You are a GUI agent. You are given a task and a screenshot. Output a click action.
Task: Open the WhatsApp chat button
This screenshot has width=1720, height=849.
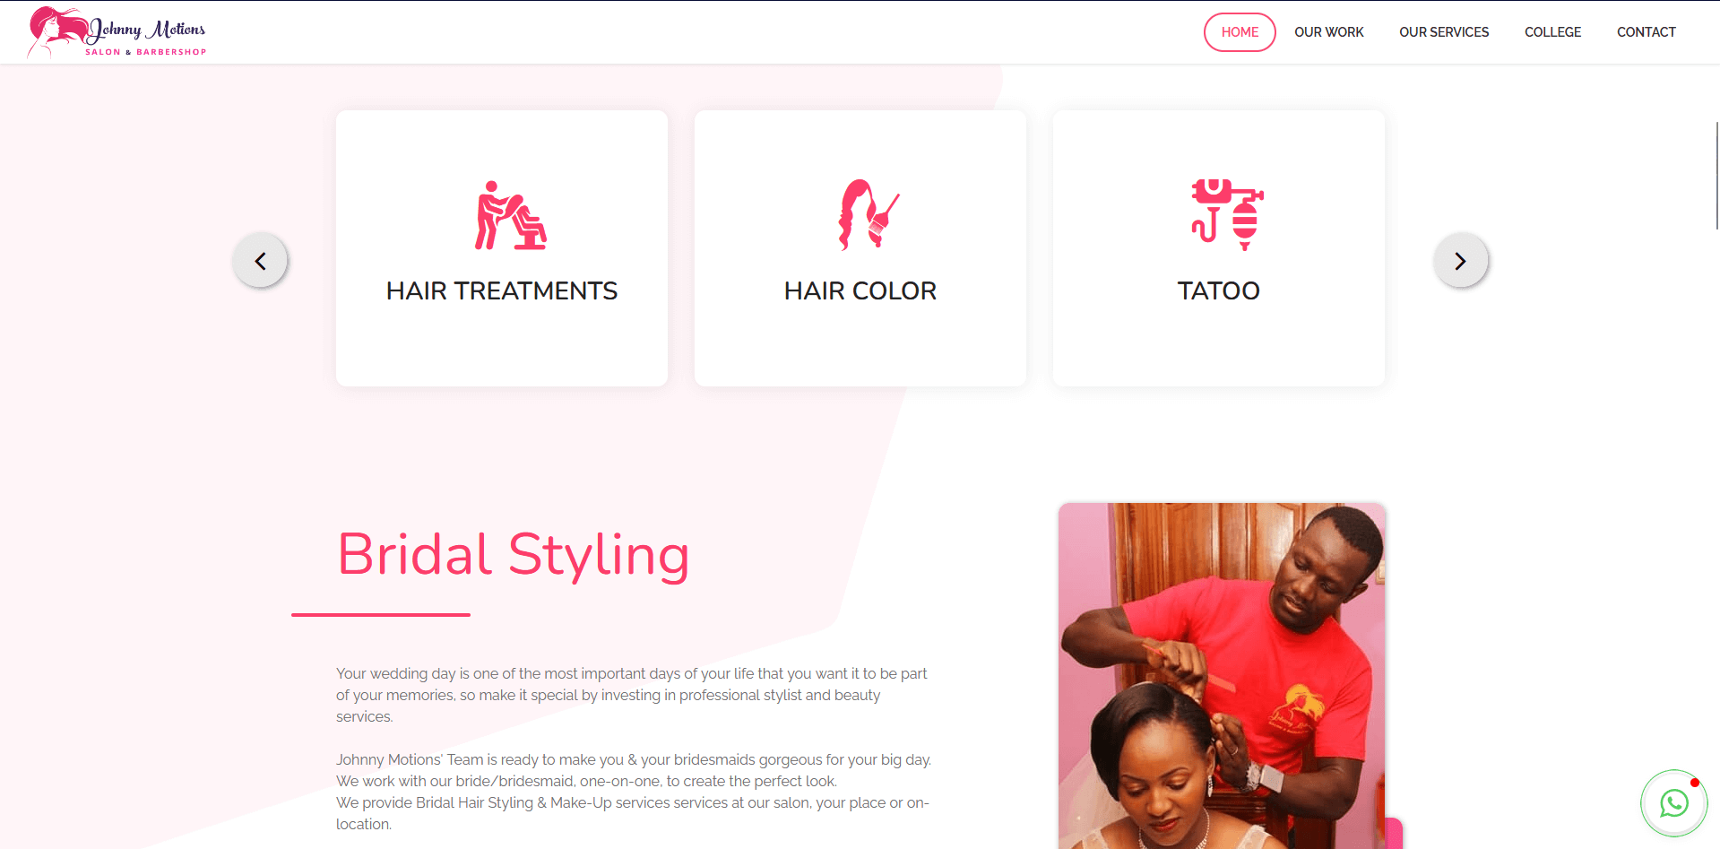(1673, 803)
